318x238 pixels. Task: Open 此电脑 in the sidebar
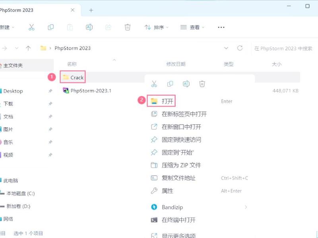pyautogui.click(x=11, y=180)
